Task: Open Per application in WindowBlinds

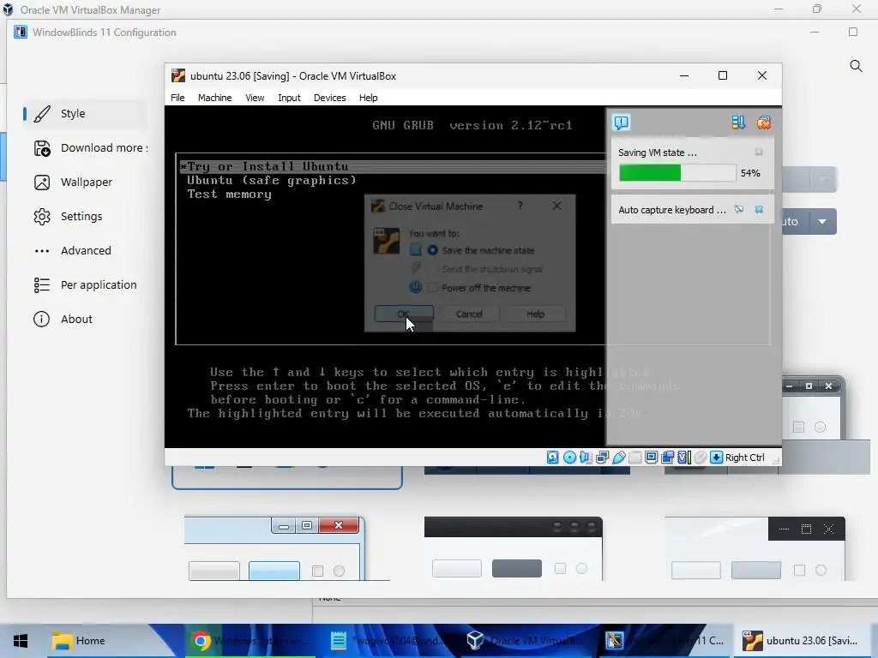Action: [85, 284]
